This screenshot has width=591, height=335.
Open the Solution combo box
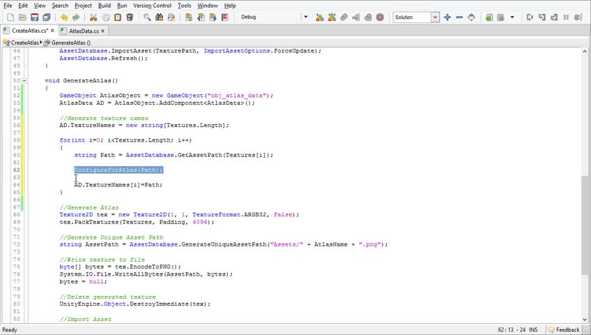416,17
